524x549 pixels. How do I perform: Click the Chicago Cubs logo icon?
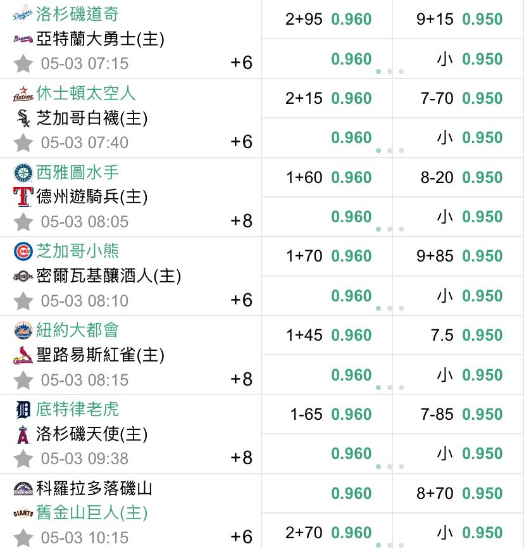tap(23, 251)
